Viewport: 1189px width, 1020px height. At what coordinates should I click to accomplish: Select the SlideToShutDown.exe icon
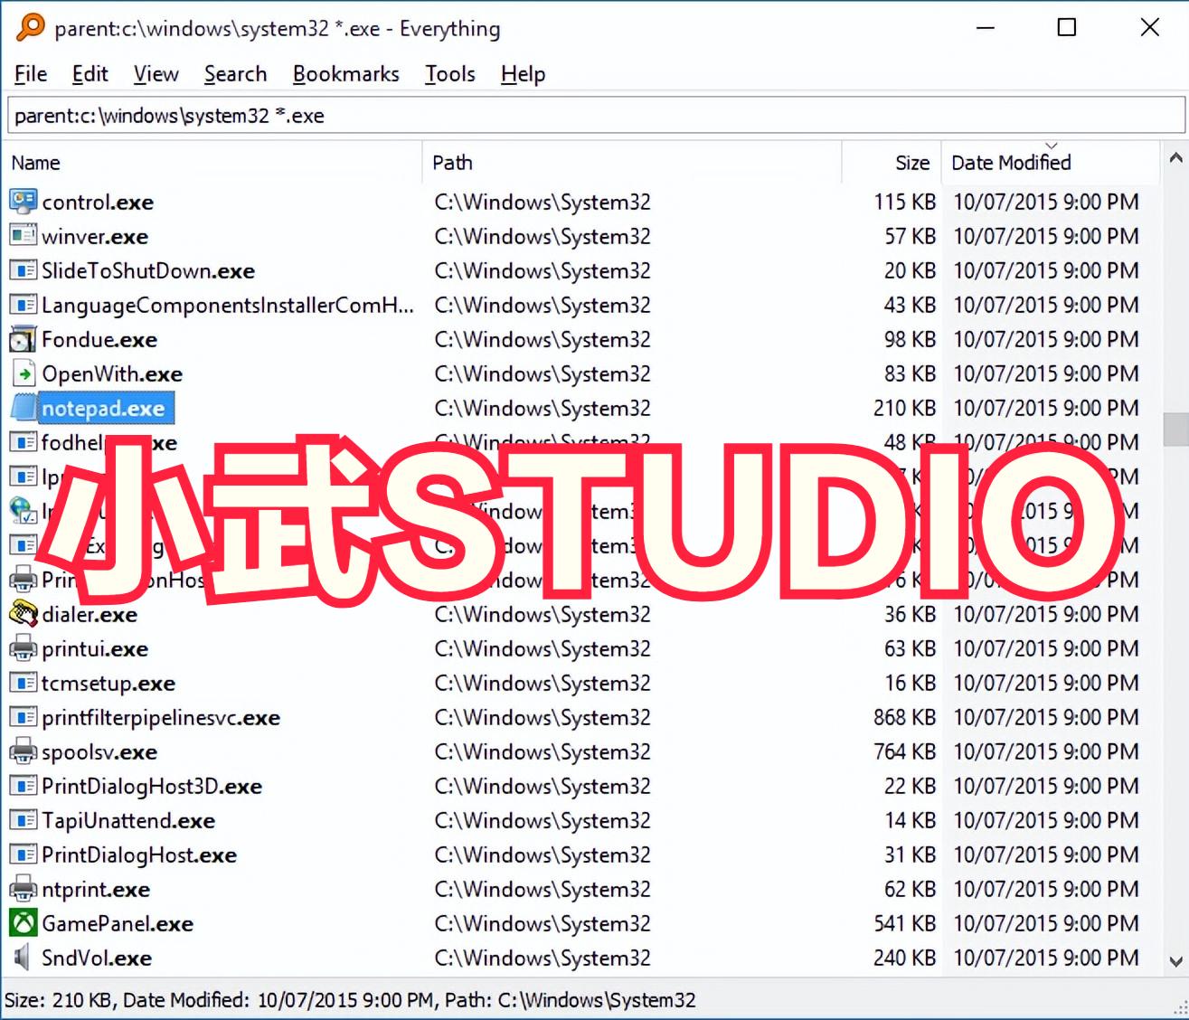click(x=23, y=270)
